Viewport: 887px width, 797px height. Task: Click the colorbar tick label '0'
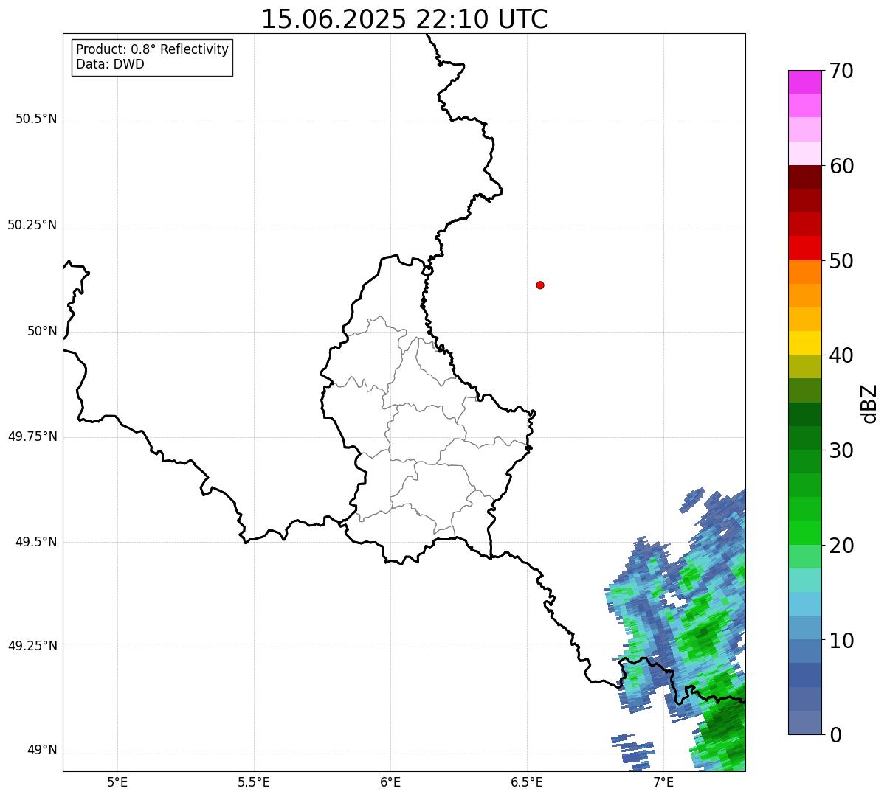click(x=835, y=735)
